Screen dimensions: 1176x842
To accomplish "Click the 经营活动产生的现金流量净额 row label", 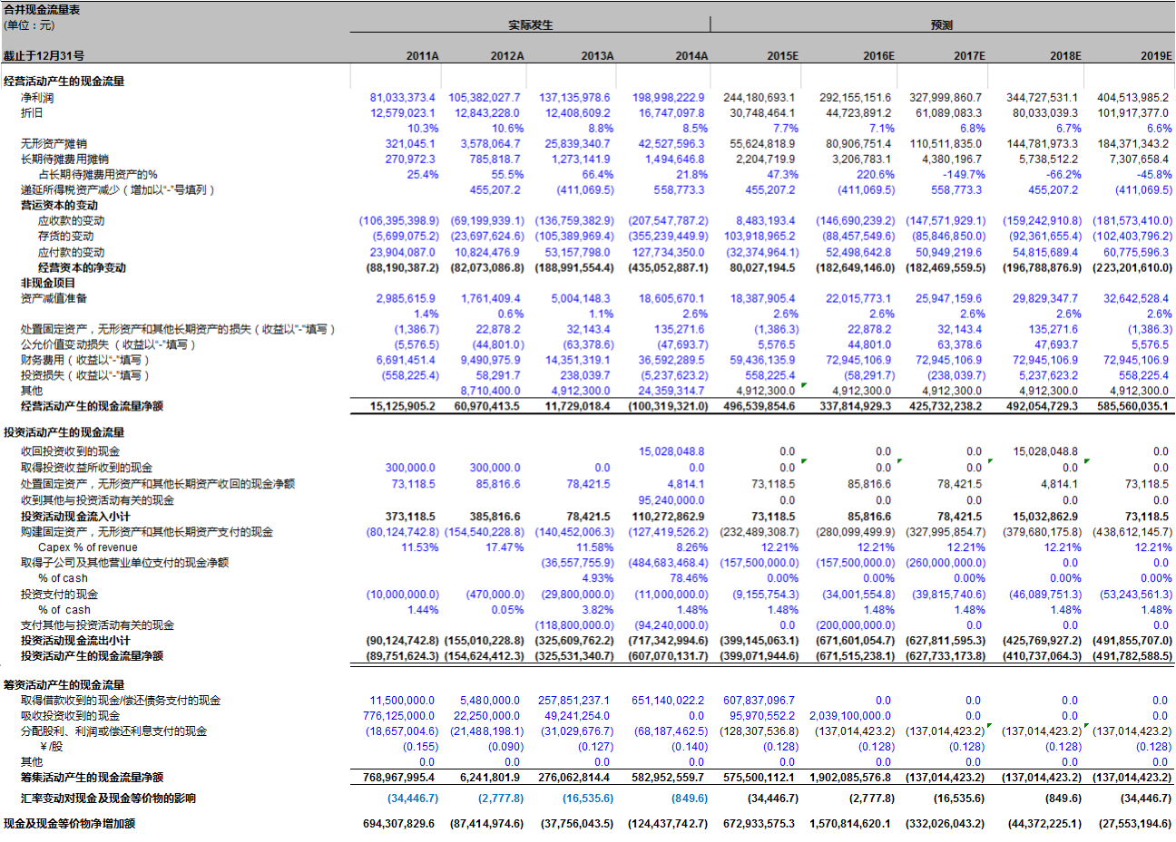I will 92,407.
